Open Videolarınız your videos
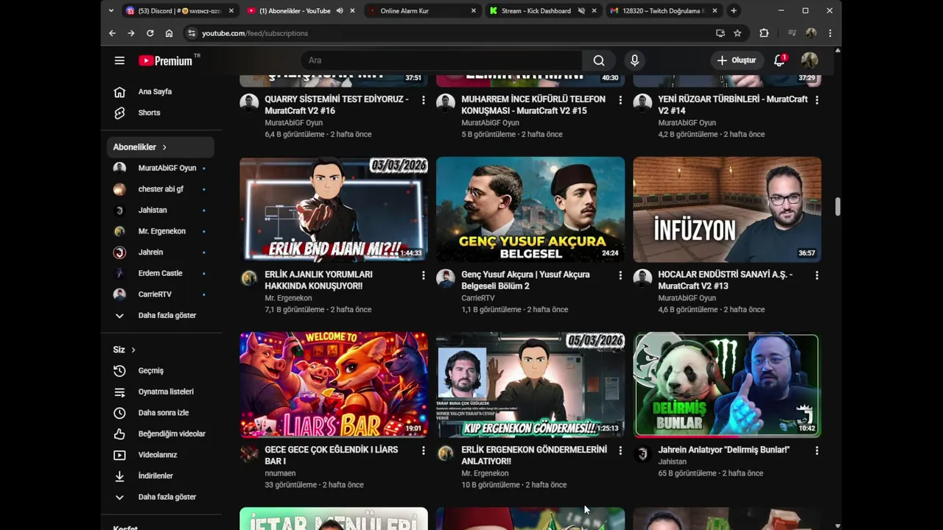The height and width of the screenshot is (530, 943). [161, 455]
